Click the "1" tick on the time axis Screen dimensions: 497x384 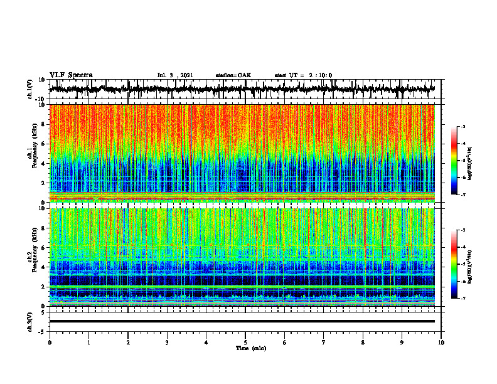tap(88, 343)
